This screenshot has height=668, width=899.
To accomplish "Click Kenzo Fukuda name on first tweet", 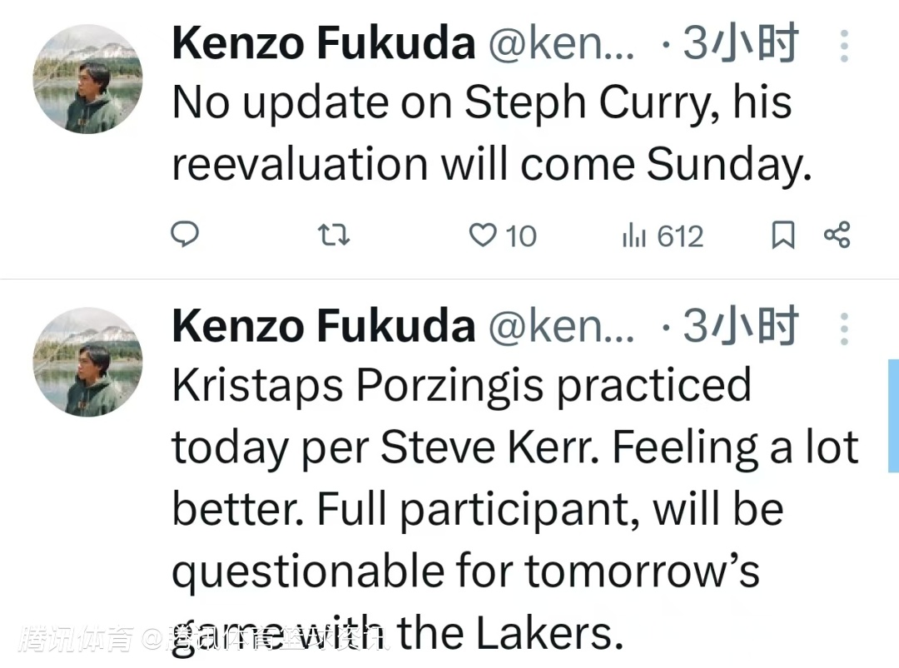I will pos(323,45).
